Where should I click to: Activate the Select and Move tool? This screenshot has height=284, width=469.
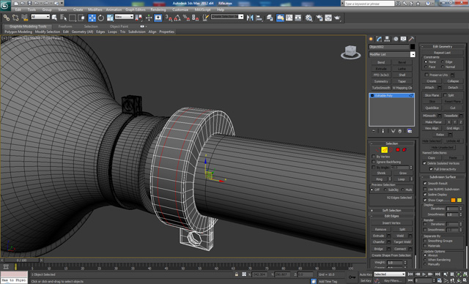[x=92, y=18]
